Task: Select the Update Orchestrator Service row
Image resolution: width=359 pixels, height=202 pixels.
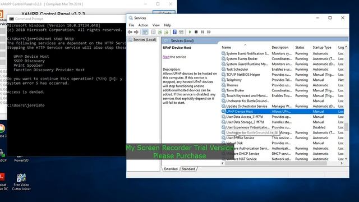Action: point(282,106)
